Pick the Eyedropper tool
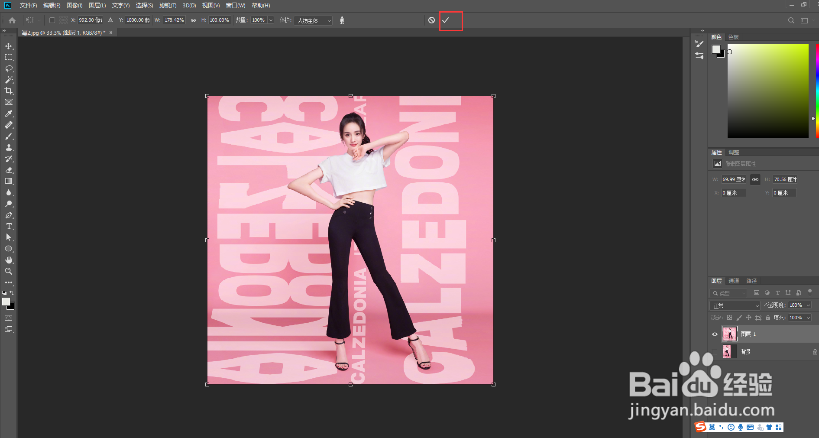The image size is (819, 438). click(9, 114)
